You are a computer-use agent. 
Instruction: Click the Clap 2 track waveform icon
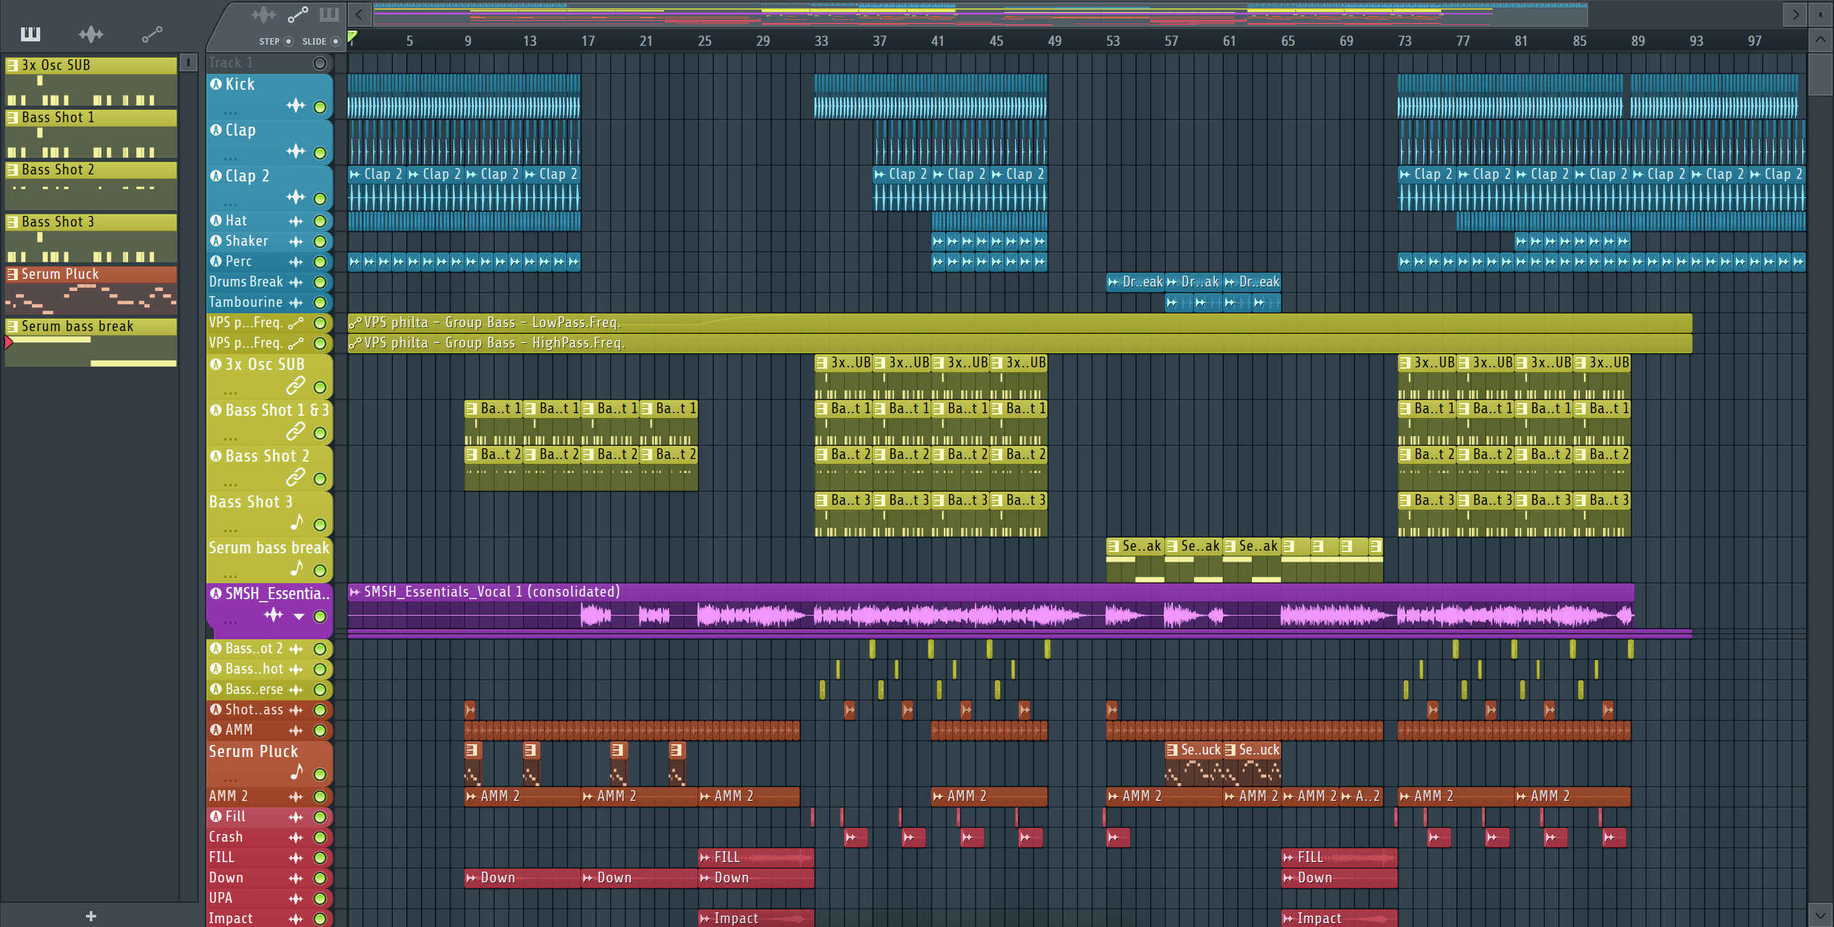pos(295,198)
